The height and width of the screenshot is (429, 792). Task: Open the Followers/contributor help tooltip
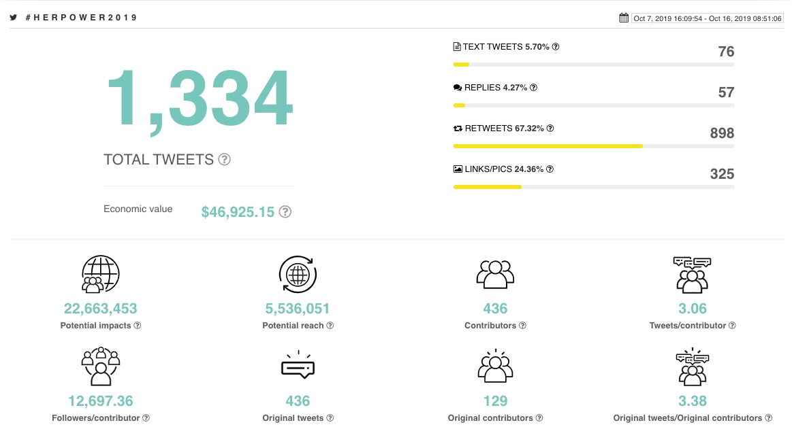tap(146, 418)
